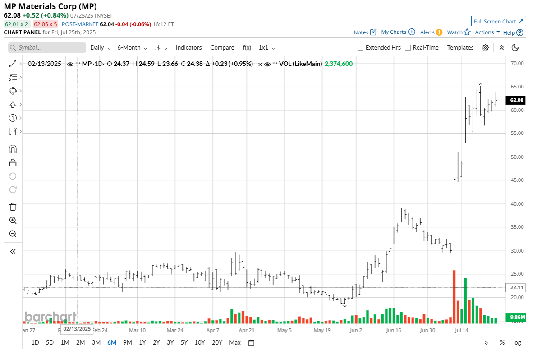Remove the VOL indicator with the X

click(x=260, y=64)
